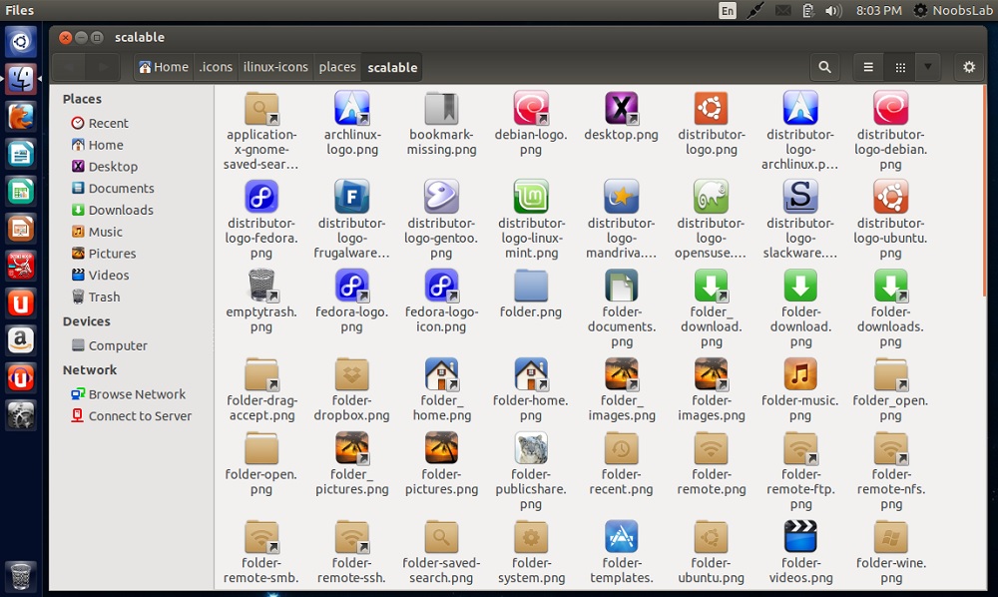
Task: Open the En keyboard layout indicator
Action: click(x=728, y=10)
